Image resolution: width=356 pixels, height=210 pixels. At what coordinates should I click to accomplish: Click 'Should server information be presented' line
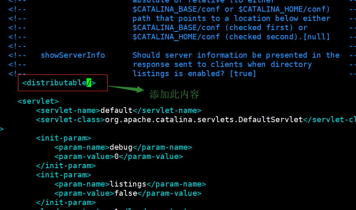pyautogui.click(x=236, y=55)
